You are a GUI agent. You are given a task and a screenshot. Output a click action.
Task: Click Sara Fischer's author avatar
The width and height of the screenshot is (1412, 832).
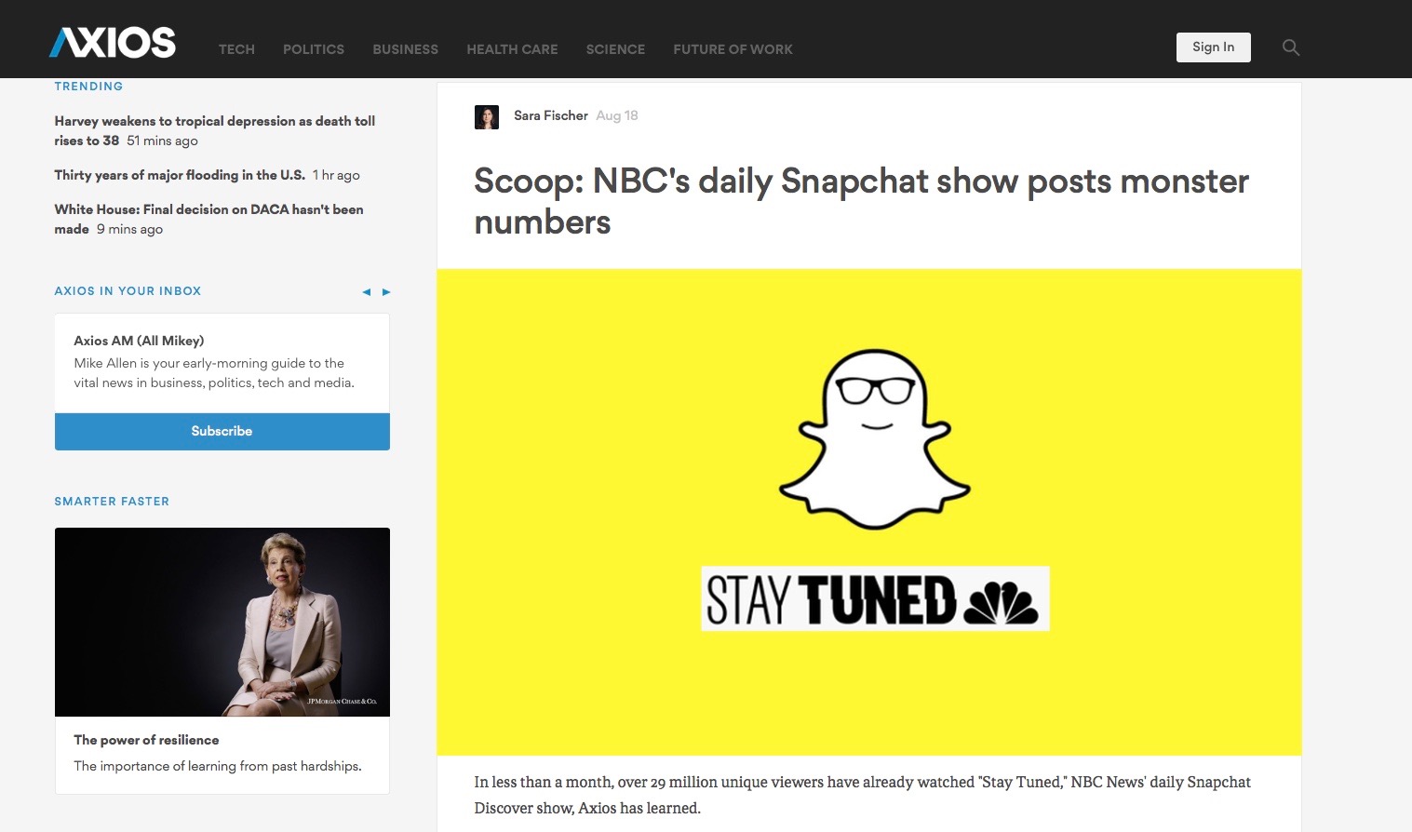(x=487, y=116)
